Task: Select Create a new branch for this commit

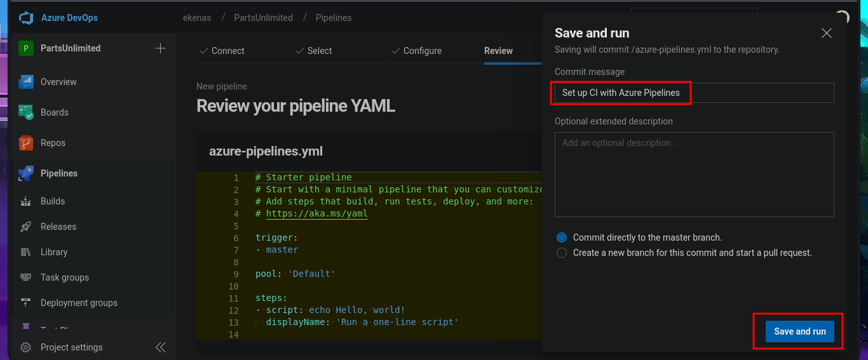Action: tap(562, 253)
